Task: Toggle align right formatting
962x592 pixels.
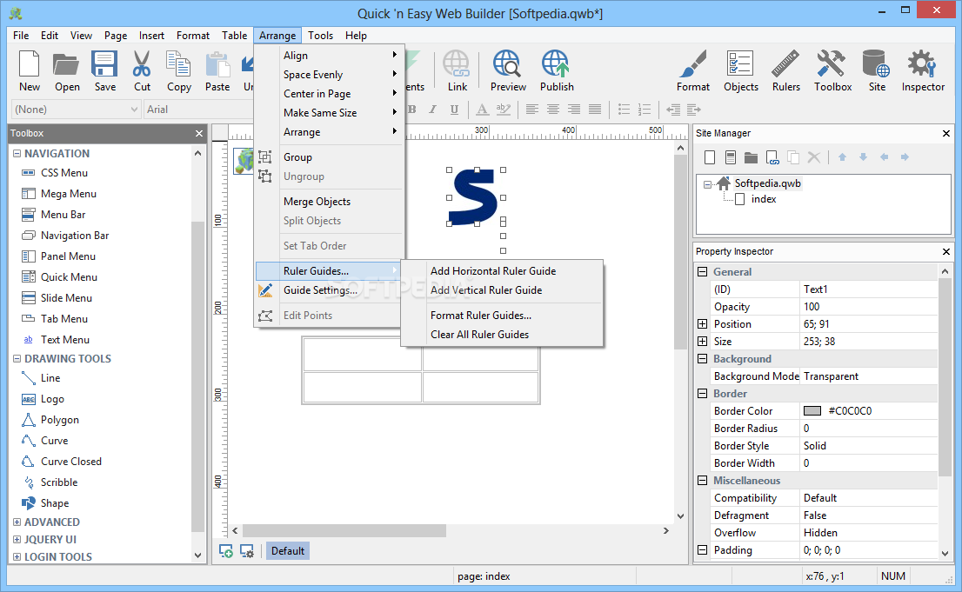Action: (x=574, y=110)
